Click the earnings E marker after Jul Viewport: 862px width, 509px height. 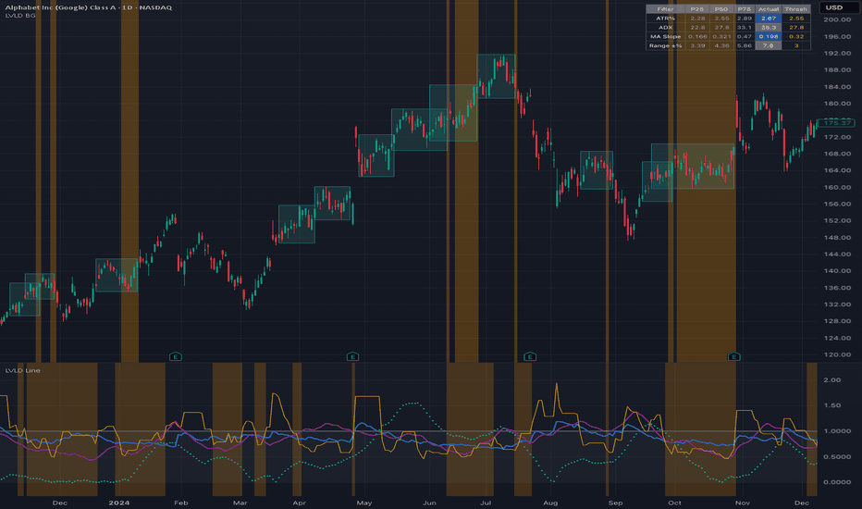530,356
